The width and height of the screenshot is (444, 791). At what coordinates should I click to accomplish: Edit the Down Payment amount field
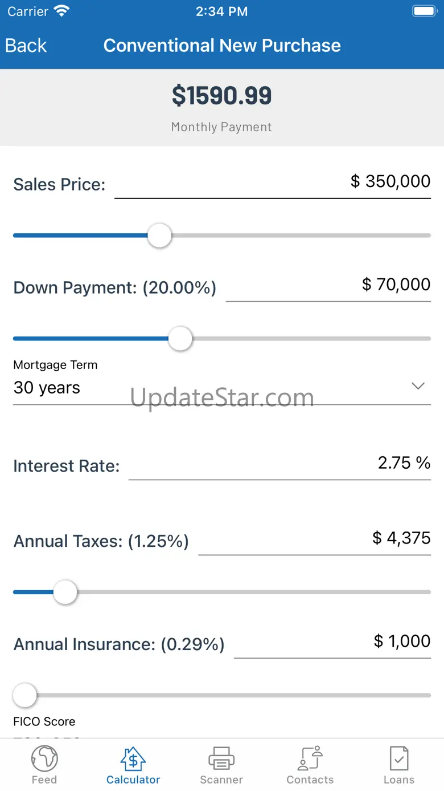click(x=328, y=285)
